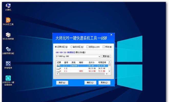Screen dimensions: 169x102
Task: Click the D: drive icon in partition list
Action: (58, 69)
